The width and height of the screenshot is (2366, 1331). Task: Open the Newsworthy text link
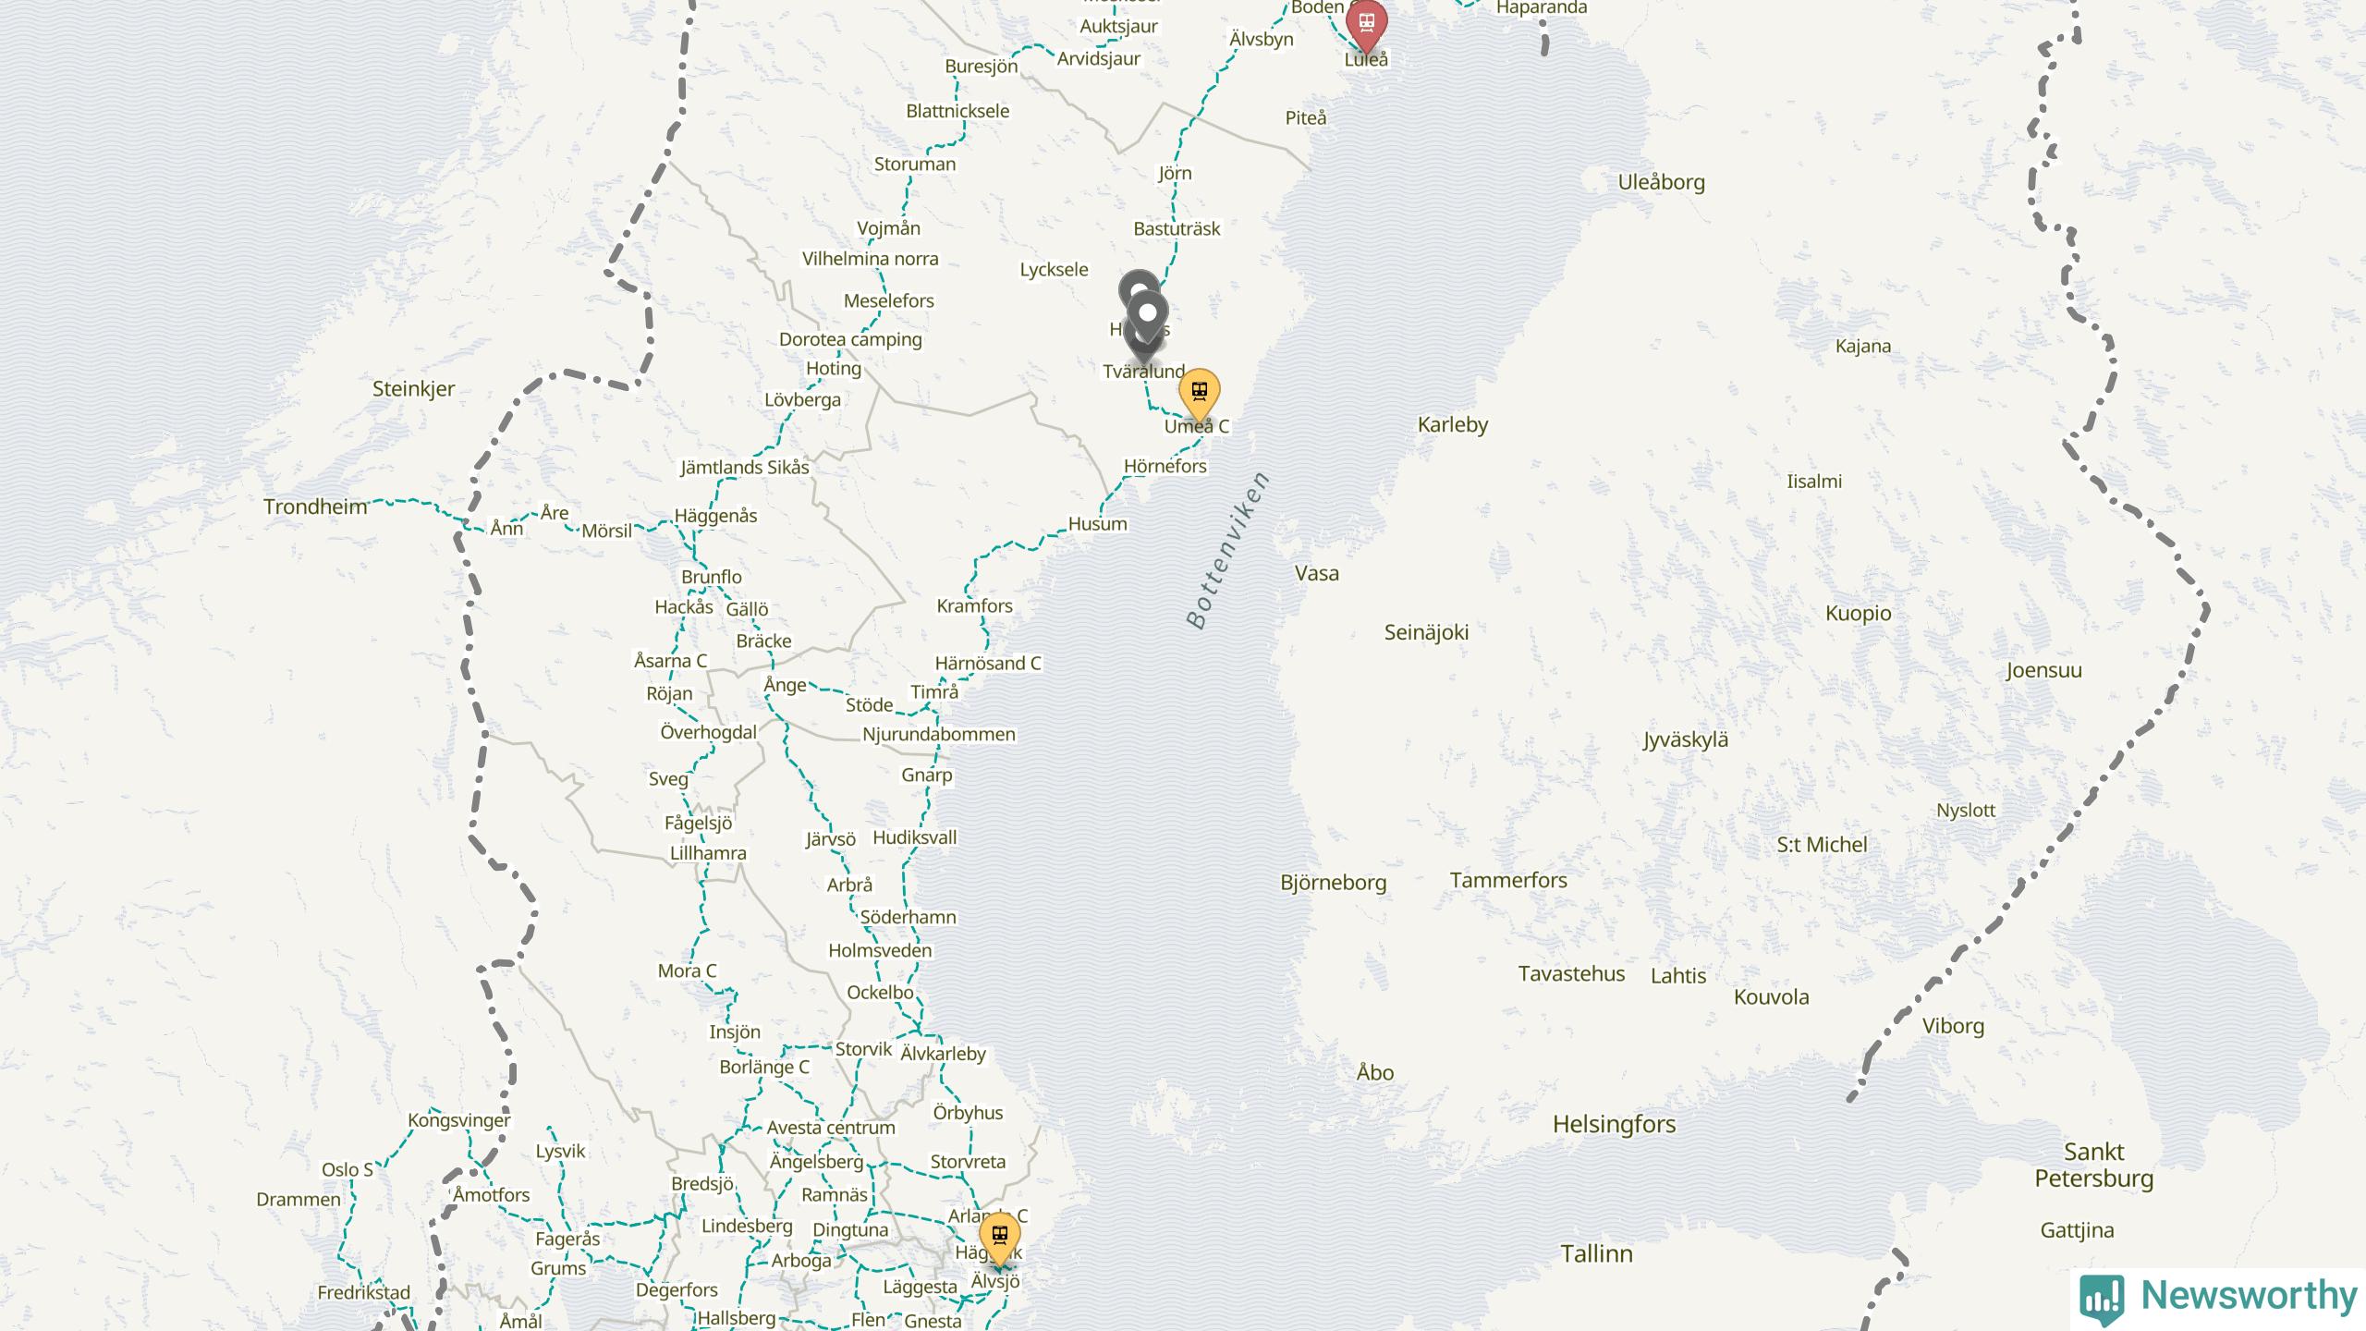2249,1296
